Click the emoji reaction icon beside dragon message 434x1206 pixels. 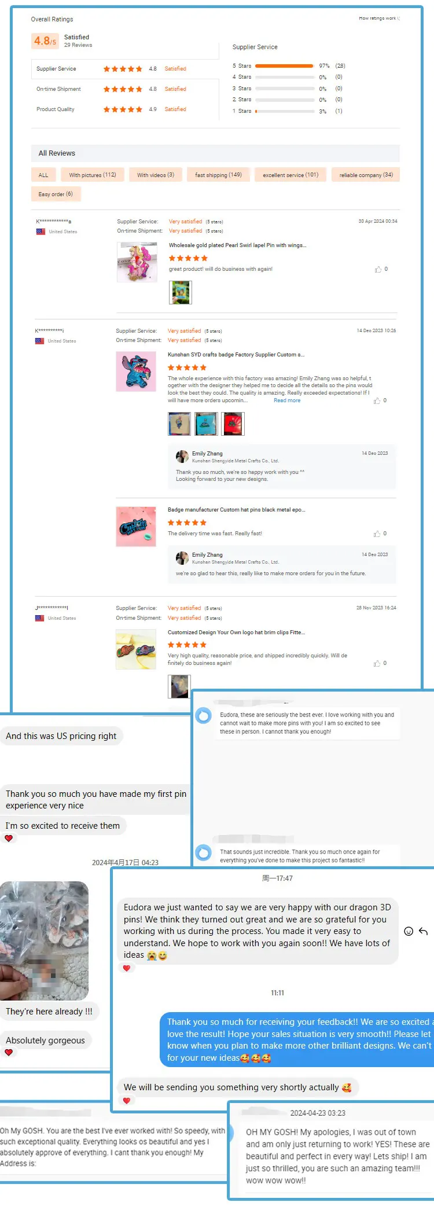[409, 931]
